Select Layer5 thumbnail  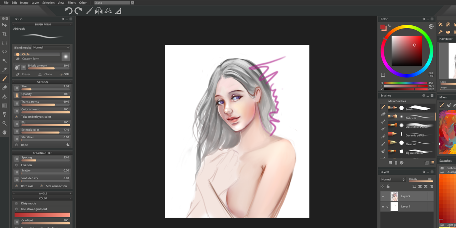click(394, 196)
